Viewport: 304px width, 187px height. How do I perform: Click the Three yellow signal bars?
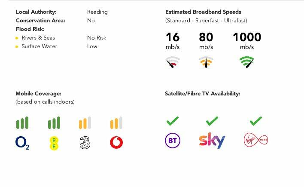[85, 123]
